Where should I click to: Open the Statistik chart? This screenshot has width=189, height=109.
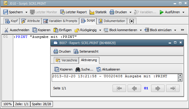pyautogui.click(x=98, y=12)
